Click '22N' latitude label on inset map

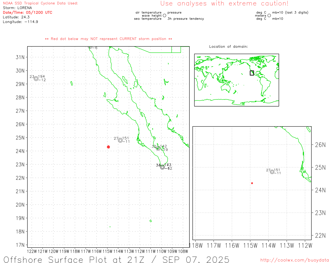click(320, 236)
